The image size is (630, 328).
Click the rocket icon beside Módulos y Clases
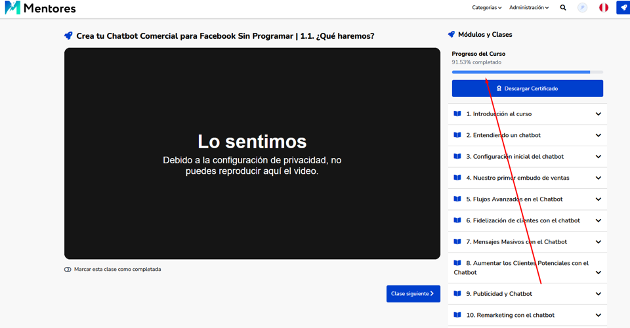point(451,35)
